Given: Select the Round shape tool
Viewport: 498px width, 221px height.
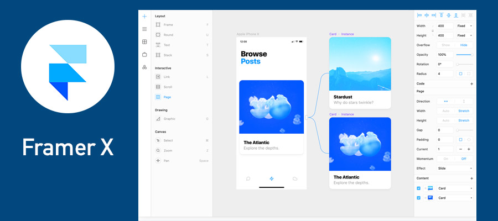Looking at the screenshot, I should click(181, 35).
